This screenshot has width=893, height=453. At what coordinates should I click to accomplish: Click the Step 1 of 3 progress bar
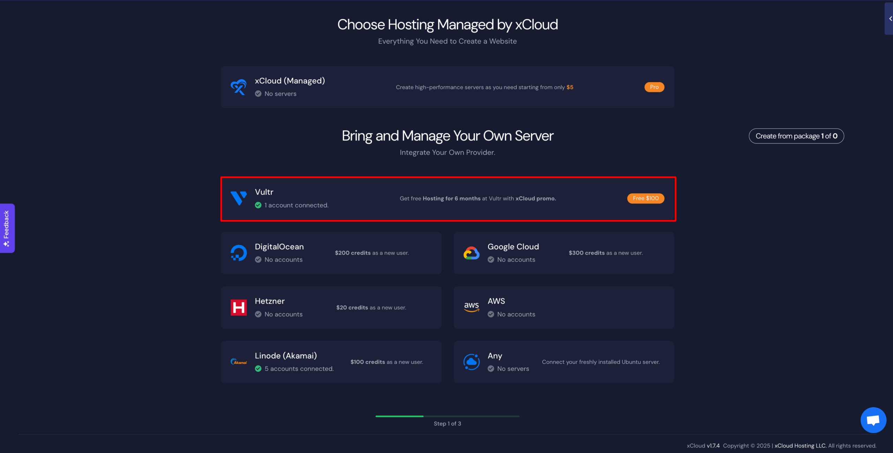pos(448,416)
